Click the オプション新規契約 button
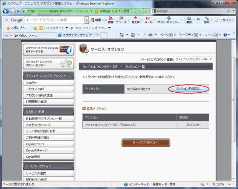Viewport: 238px width, 189px height. 188,89
